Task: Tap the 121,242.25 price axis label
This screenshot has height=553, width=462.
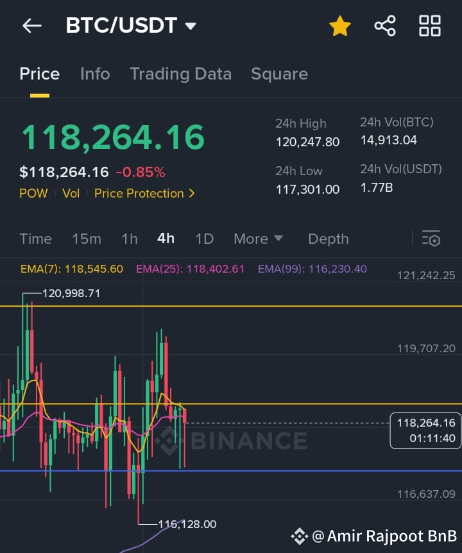Action: 426,275
